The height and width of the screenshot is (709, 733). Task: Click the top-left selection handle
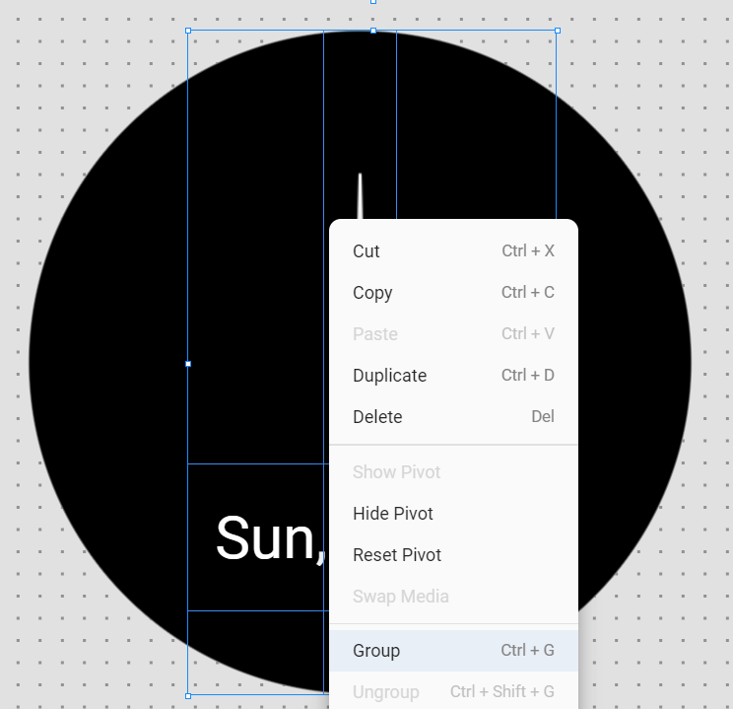[188, 31]
